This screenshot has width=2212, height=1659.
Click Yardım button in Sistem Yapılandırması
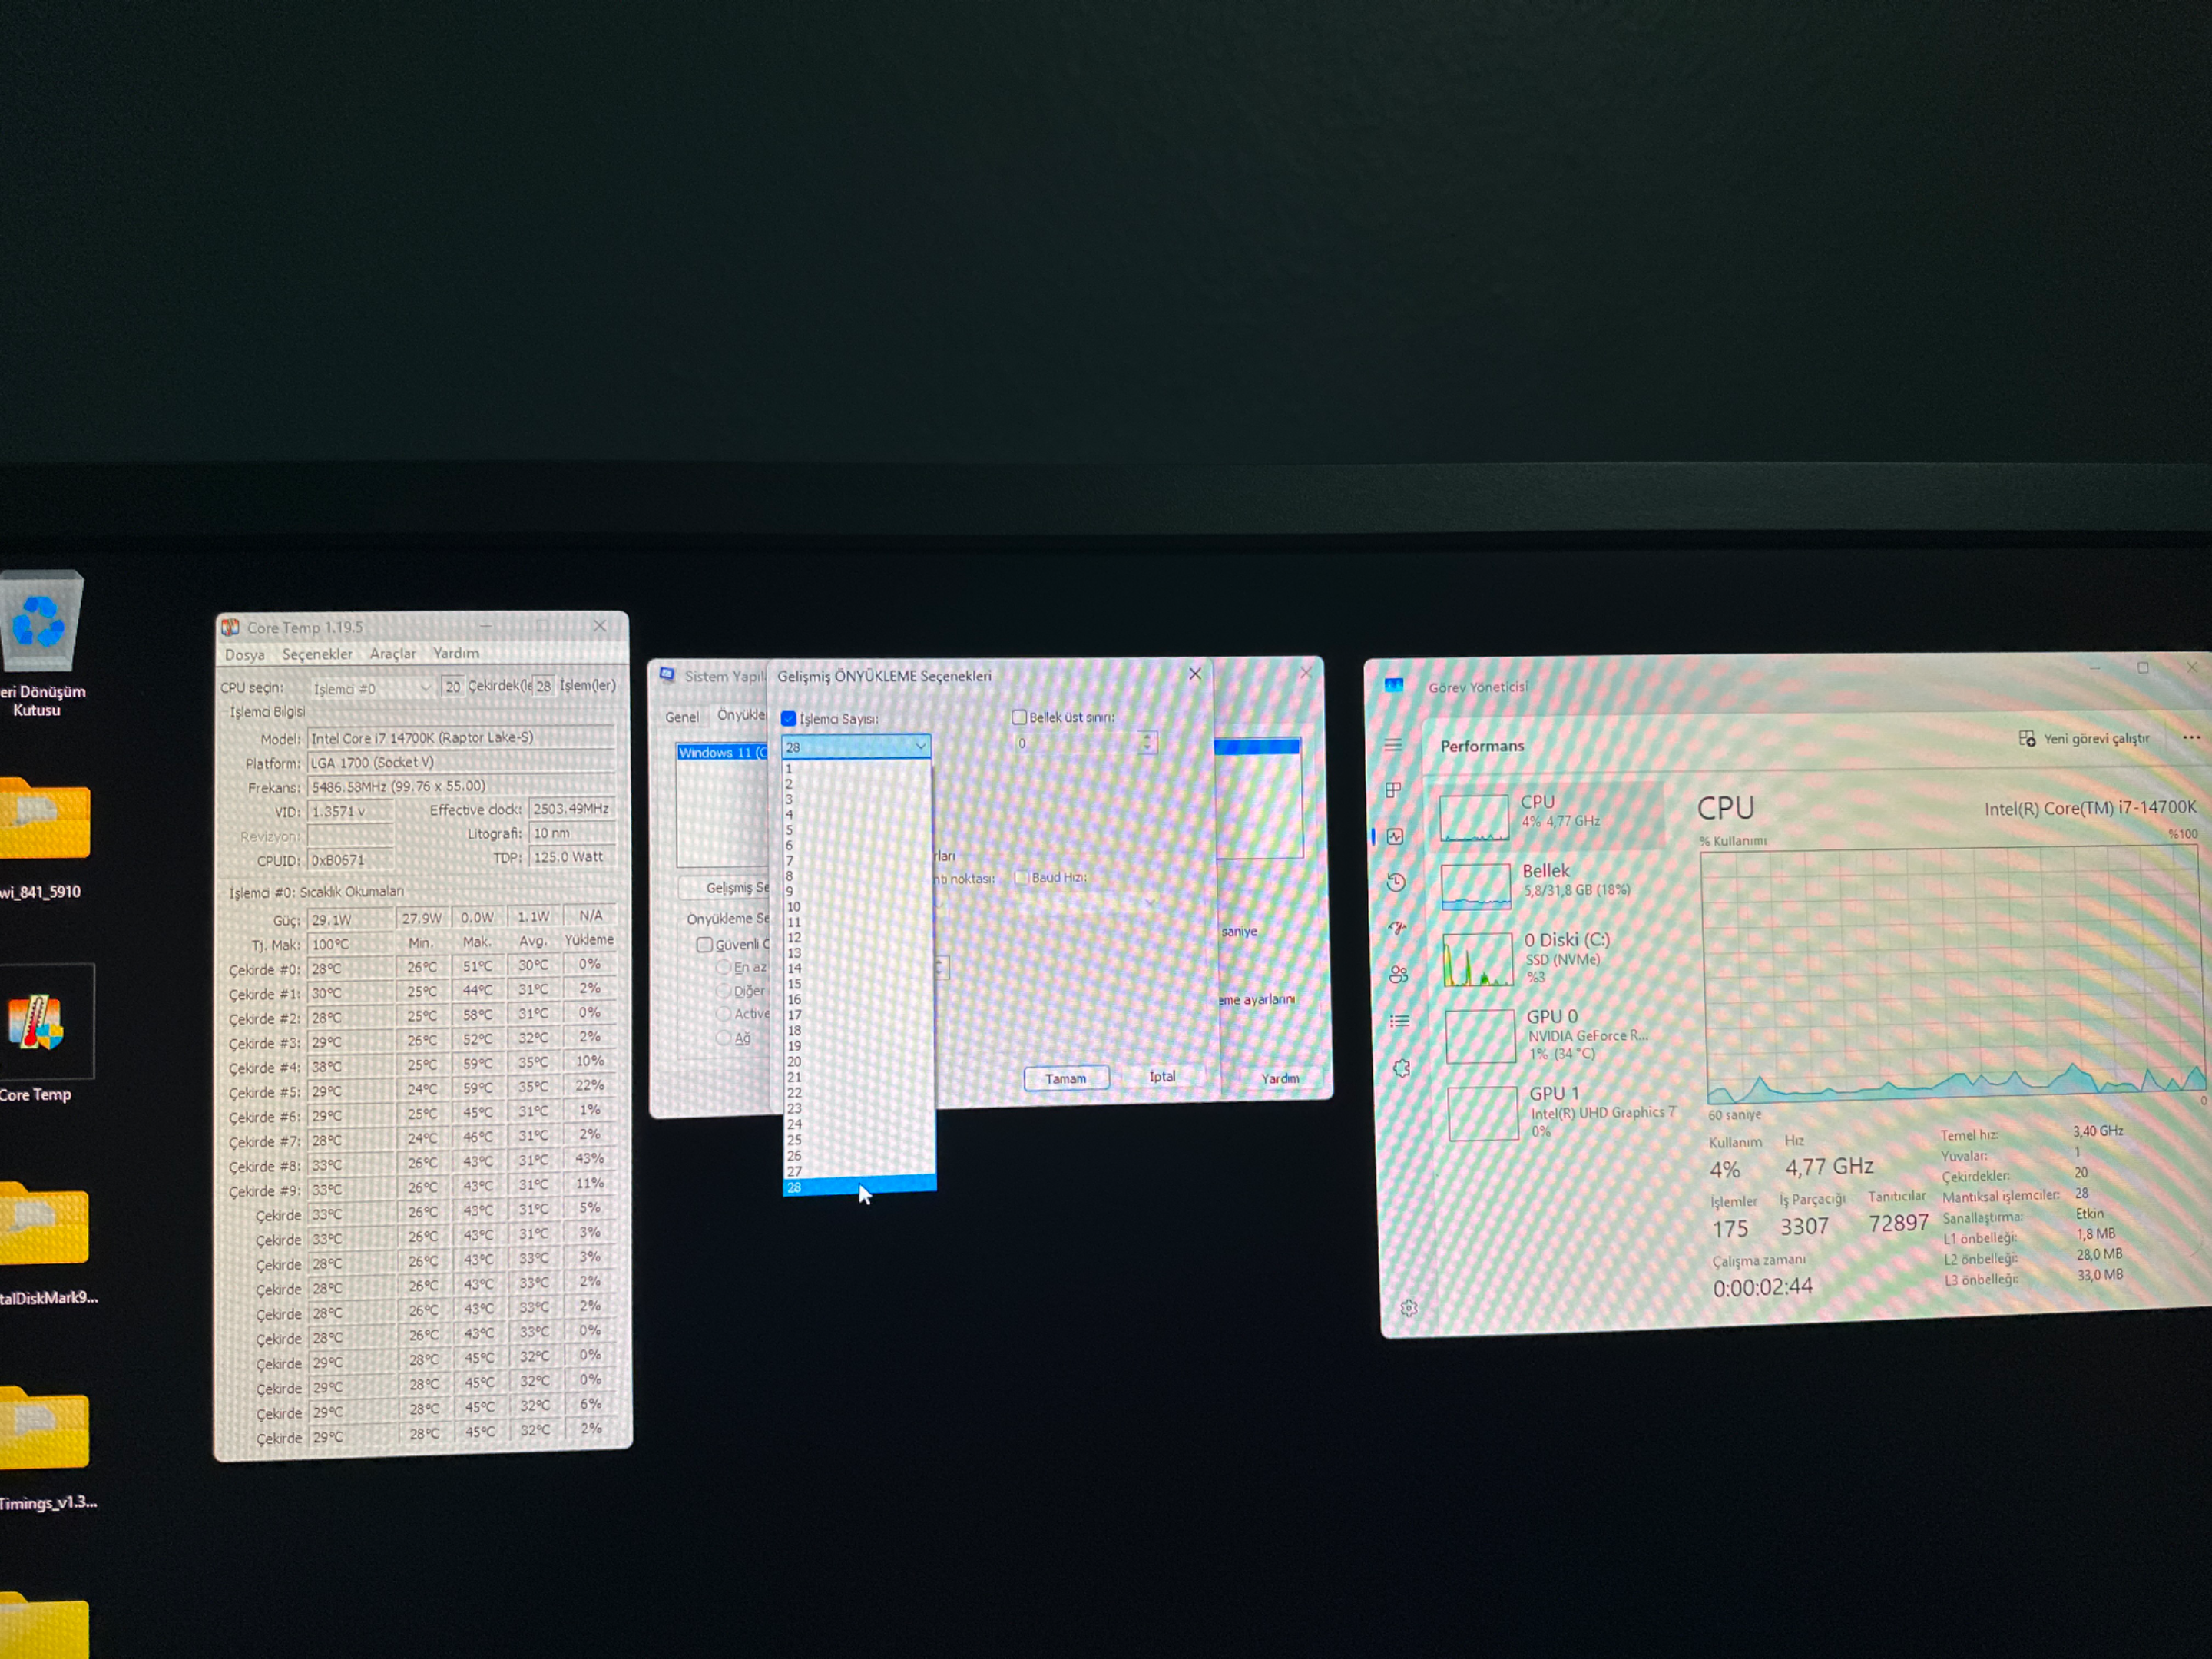coord(1280,1078)
